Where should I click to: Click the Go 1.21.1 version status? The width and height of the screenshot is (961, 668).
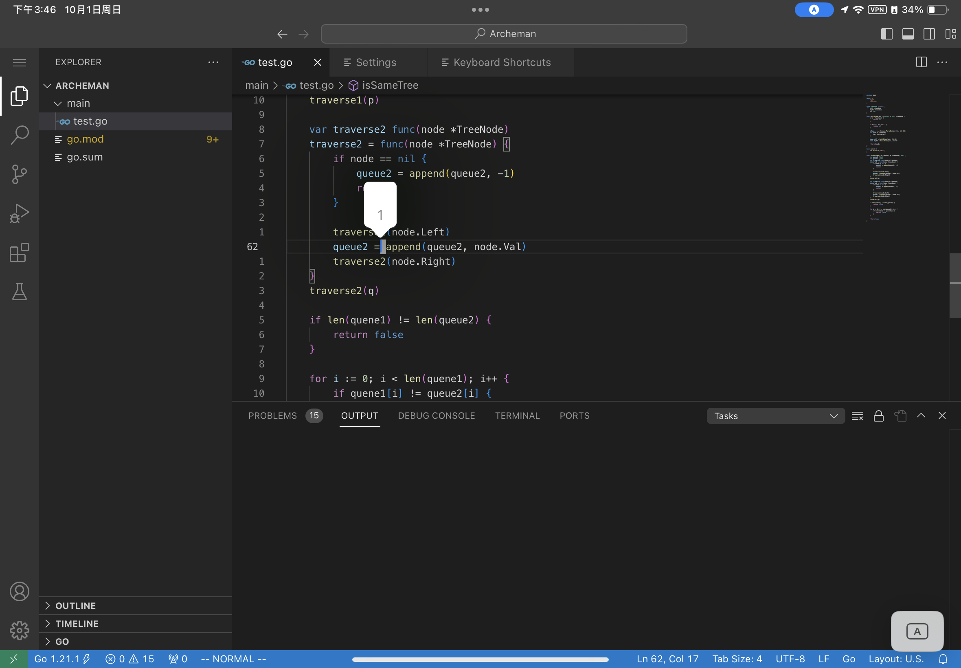click(x=62, y=659)
